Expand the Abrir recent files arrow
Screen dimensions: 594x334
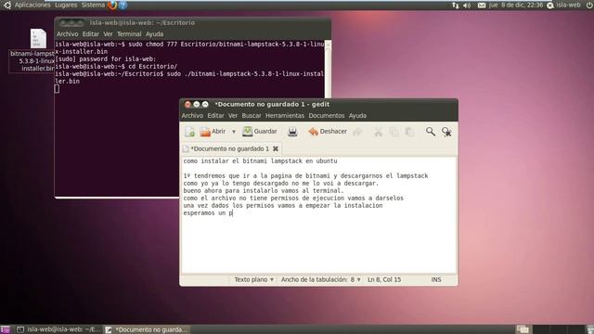tap(234, 132)
